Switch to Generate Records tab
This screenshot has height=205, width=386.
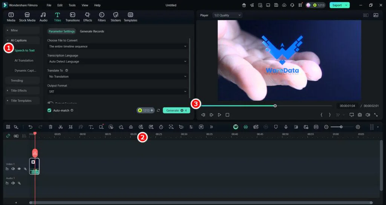(x=92, y=31)
